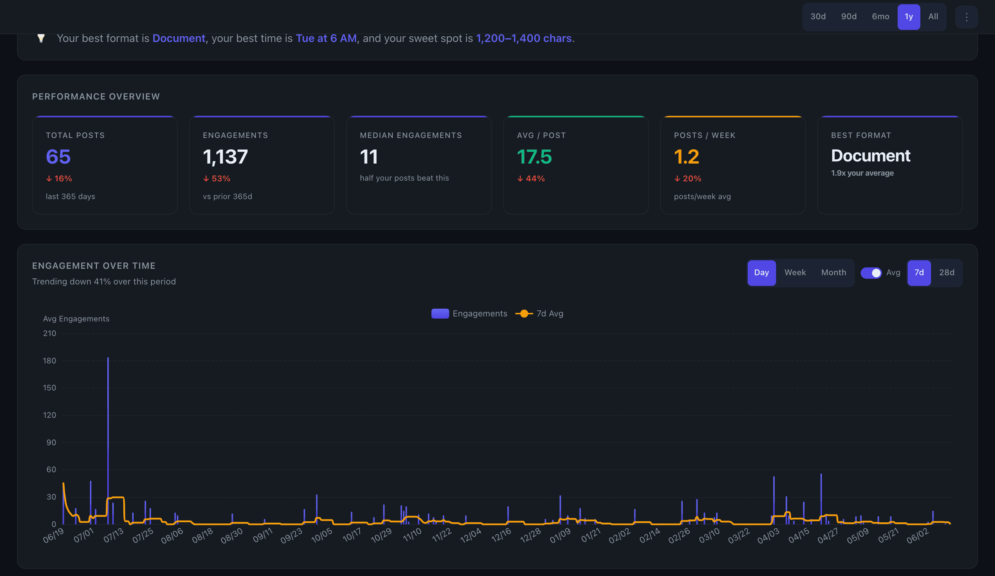Select the 30d time range
The width and height of the screenshot is (995, 576).
[818, 17]
